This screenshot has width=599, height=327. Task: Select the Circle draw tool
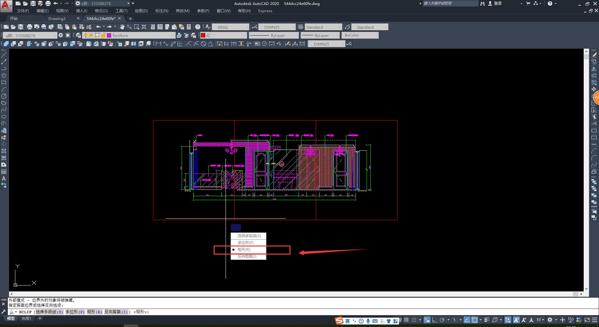4,96
